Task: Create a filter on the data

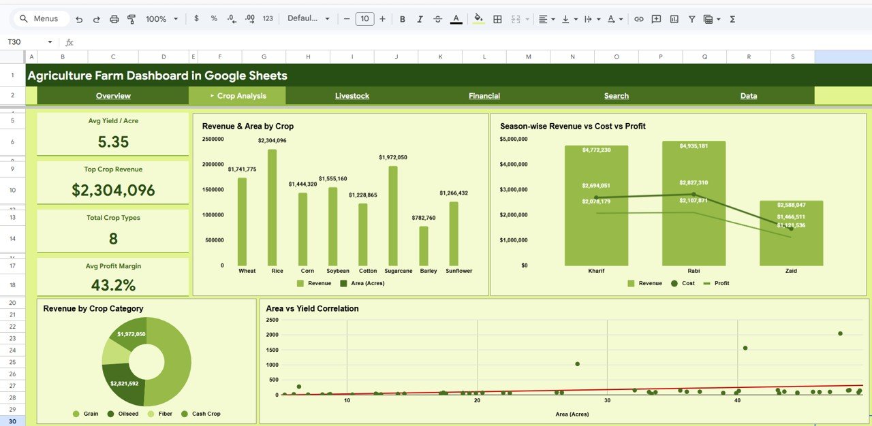Action: [691, 18]
